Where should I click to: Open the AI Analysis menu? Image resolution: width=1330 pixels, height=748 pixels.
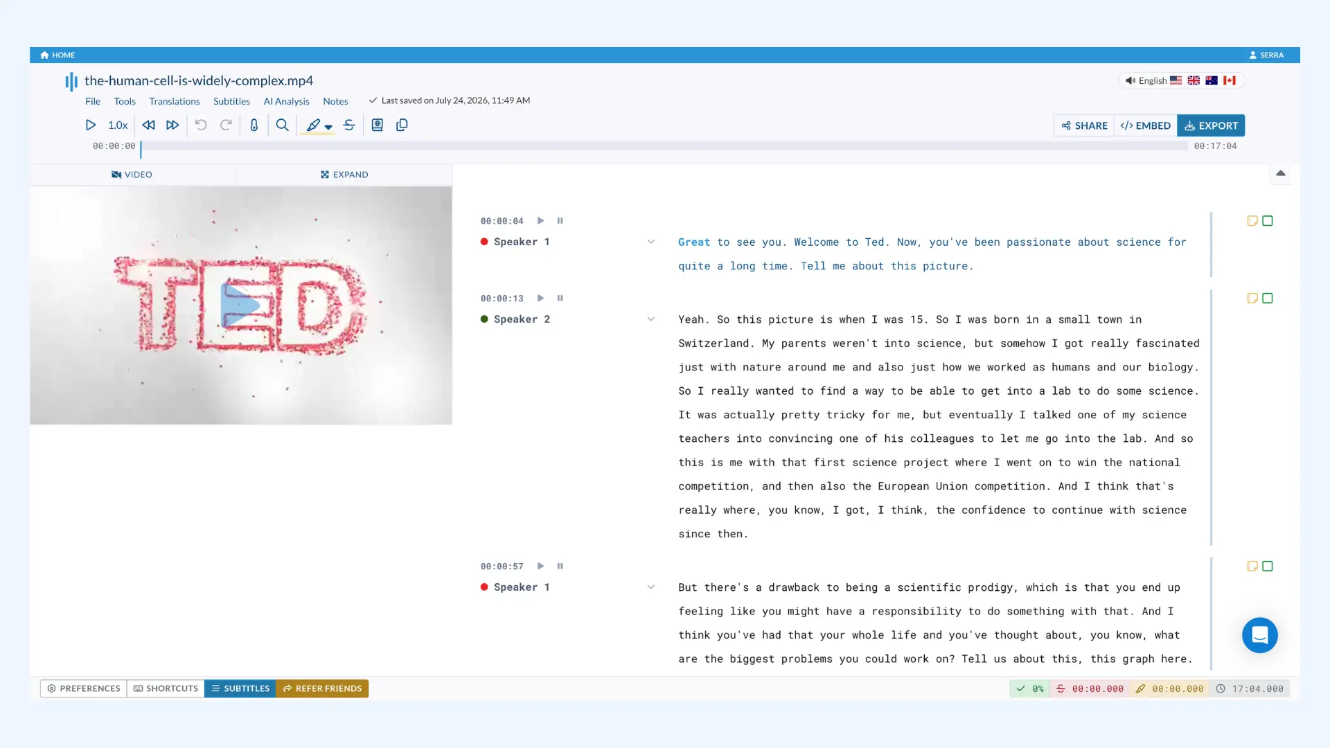point(286,101)
